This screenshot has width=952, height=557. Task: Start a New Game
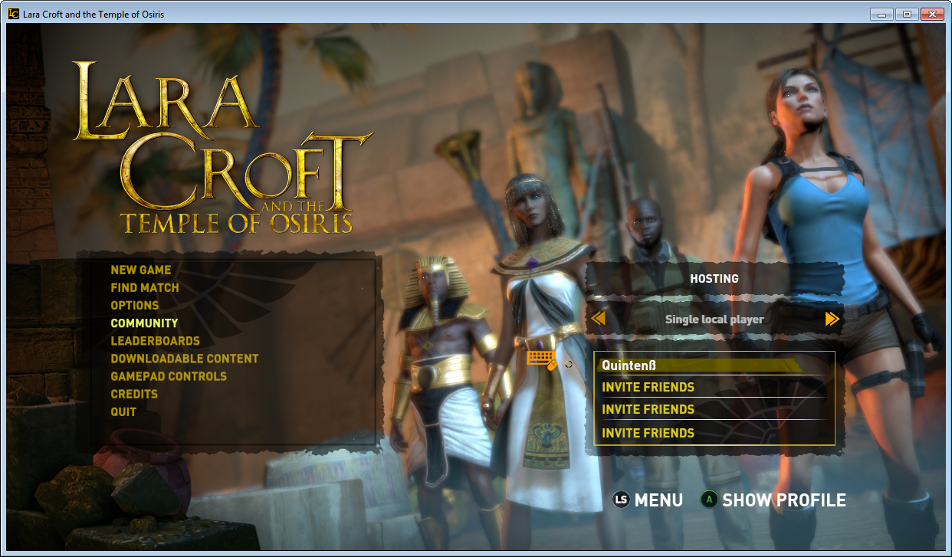(141, 270)
